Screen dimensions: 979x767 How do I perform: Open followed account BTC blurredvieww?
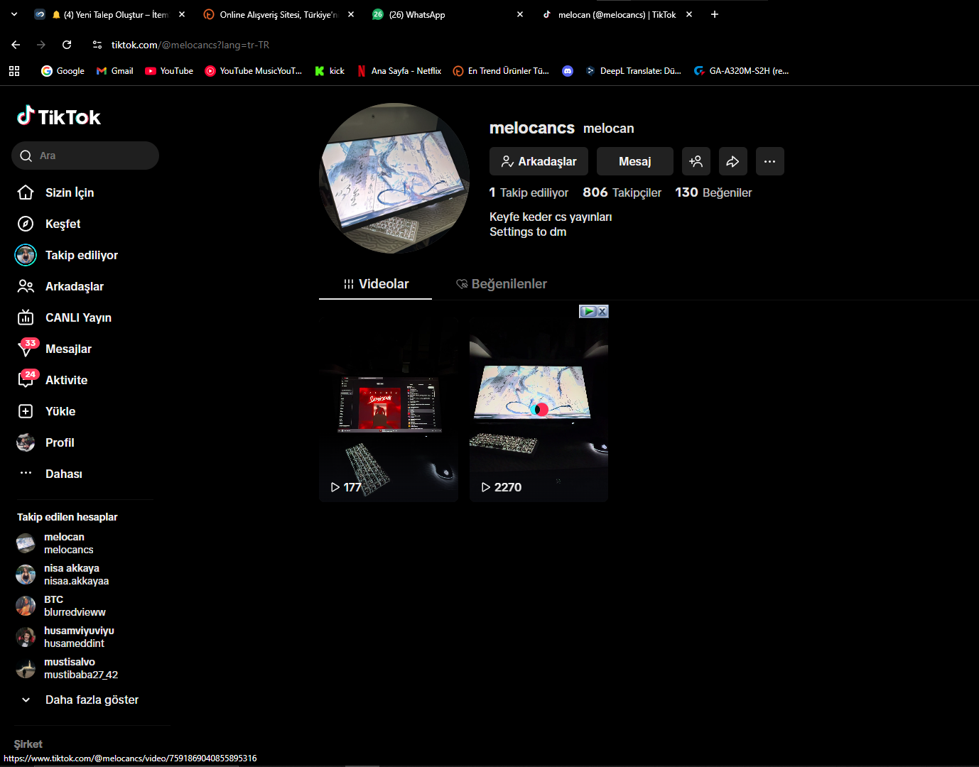coord(61,606)
